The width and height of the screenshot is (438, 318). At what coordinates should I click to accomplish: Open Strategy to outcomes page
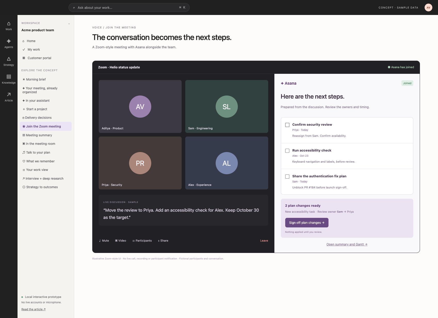(46, 187)
